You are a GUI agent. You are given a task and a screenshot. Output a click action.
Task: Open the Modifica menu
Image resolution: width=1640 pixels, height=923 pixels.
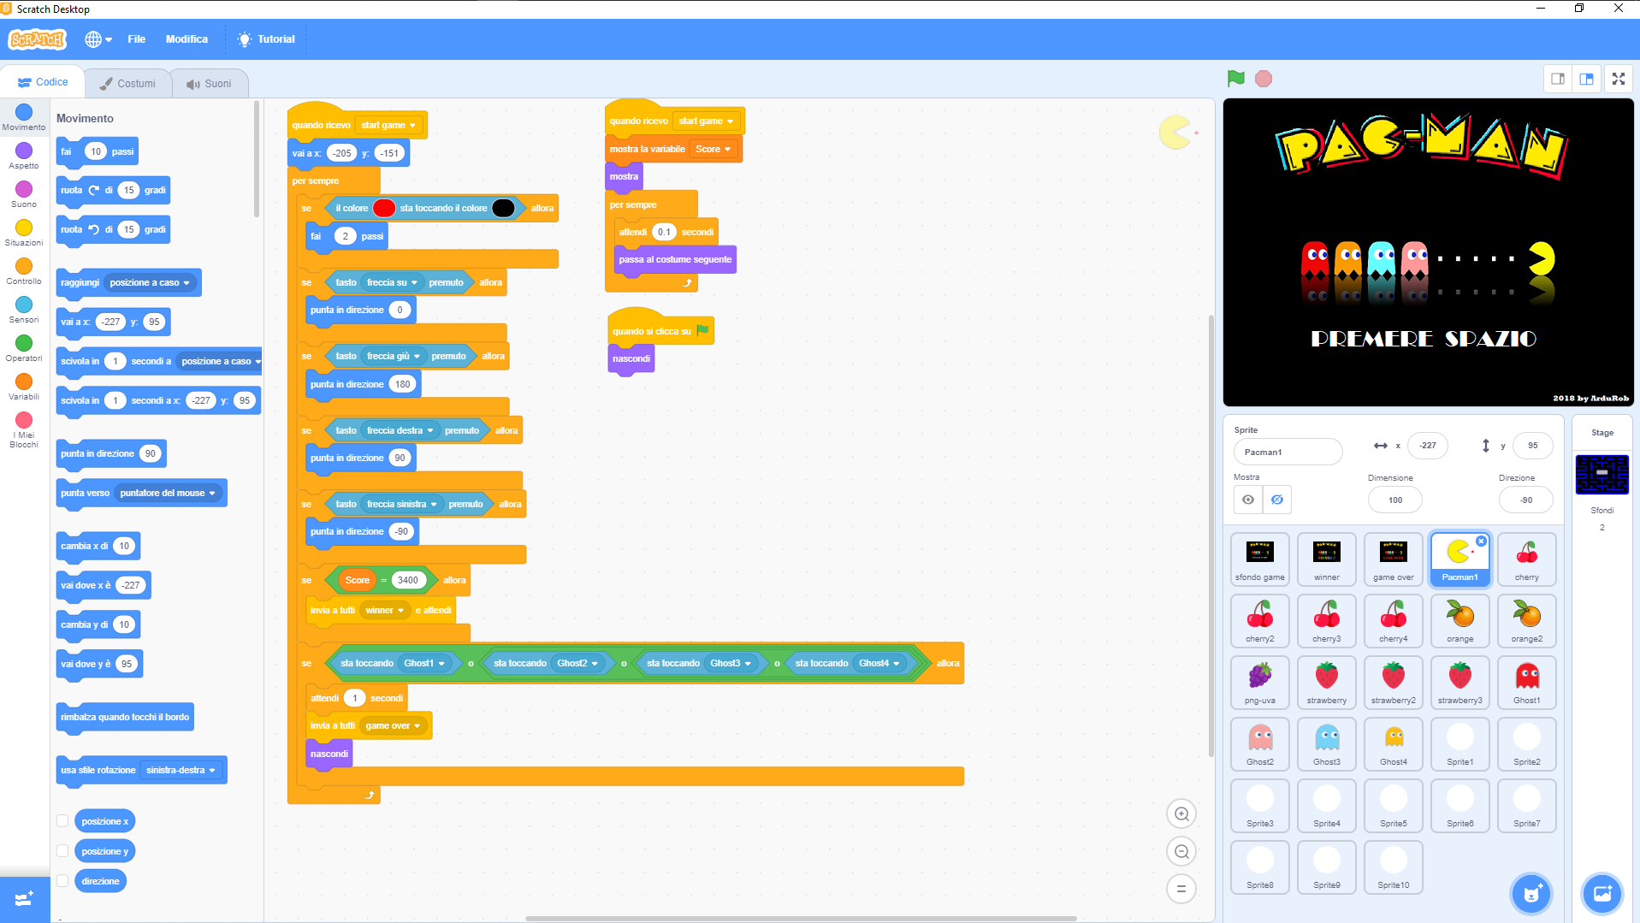point(186,38)
